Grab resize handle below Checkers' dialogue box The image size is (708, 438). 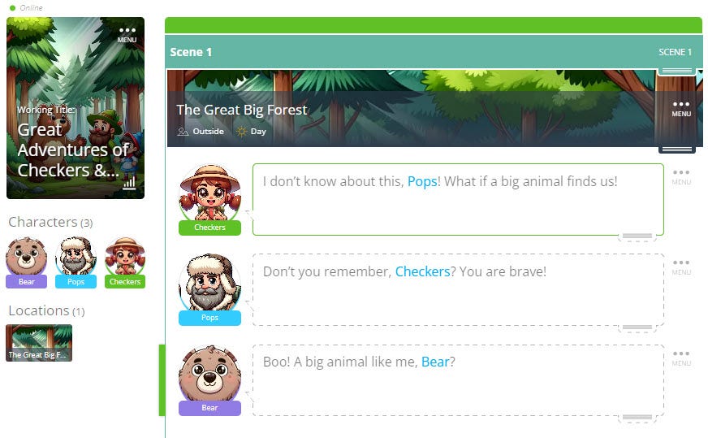(x=637, y=236)
